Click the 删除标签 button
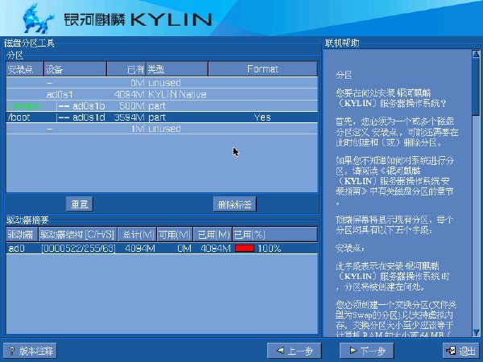This screenshot has height=362, width=483. click(235, 204)
